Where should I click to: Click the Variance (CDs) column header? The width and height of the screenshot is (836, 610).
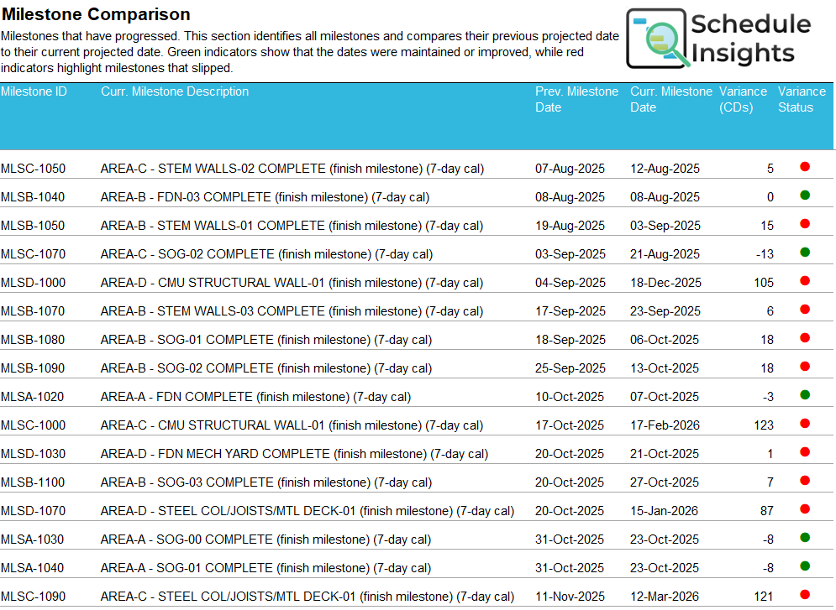click(743, 99)
